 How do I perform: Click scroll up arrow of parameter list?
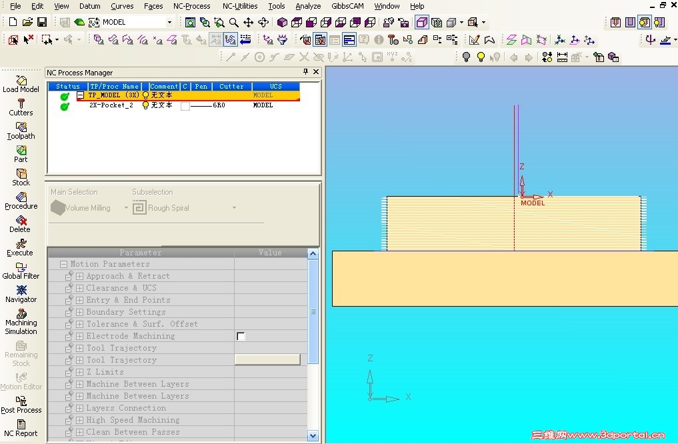pyautogui.click(x=313, y=254)
